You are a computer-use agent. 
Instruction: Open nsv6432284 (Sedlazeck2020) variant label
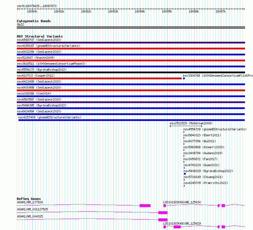[x=39, y=52]
